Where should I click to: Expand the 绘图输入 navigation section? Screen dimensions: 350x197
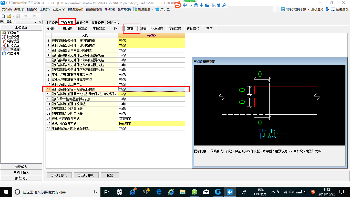point(21,167)
